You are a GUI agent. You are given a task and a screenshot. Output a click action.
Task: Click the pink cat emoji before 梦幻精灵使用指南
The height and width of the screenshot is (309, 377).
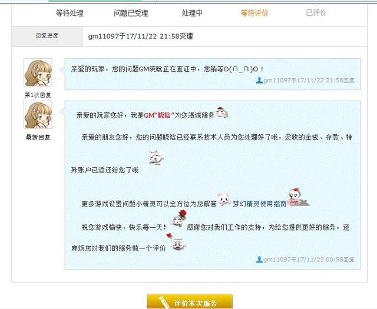click(x=224, y=199)
